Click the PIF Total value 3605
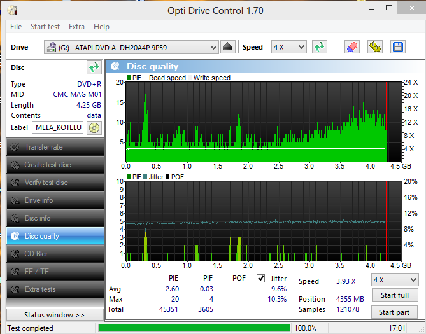Image resolution: width=426 pixels, height=334 pixels. click(206, 309)
